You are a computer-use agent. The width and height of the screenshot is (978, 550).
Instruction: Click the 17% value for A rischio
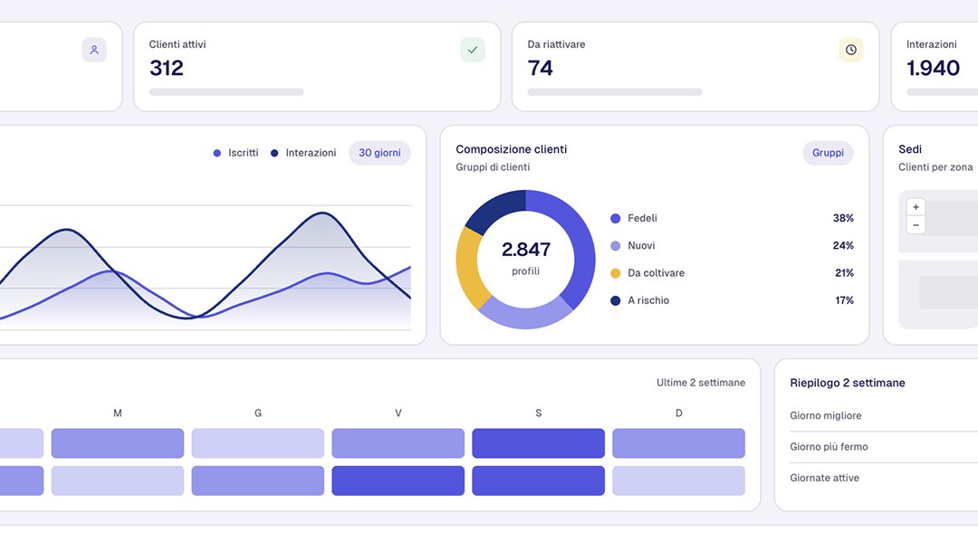click(845, 300)
